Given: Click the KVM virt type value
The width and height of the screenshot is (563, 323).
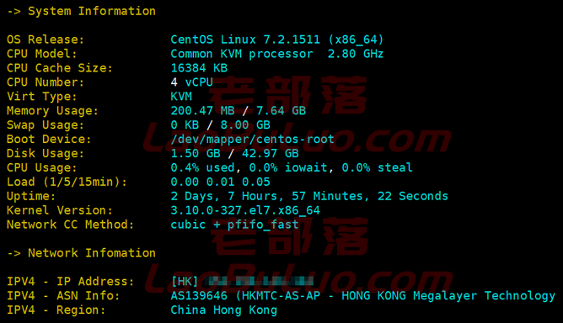Looking at the screenshot, I should click(x=181, y=97).
